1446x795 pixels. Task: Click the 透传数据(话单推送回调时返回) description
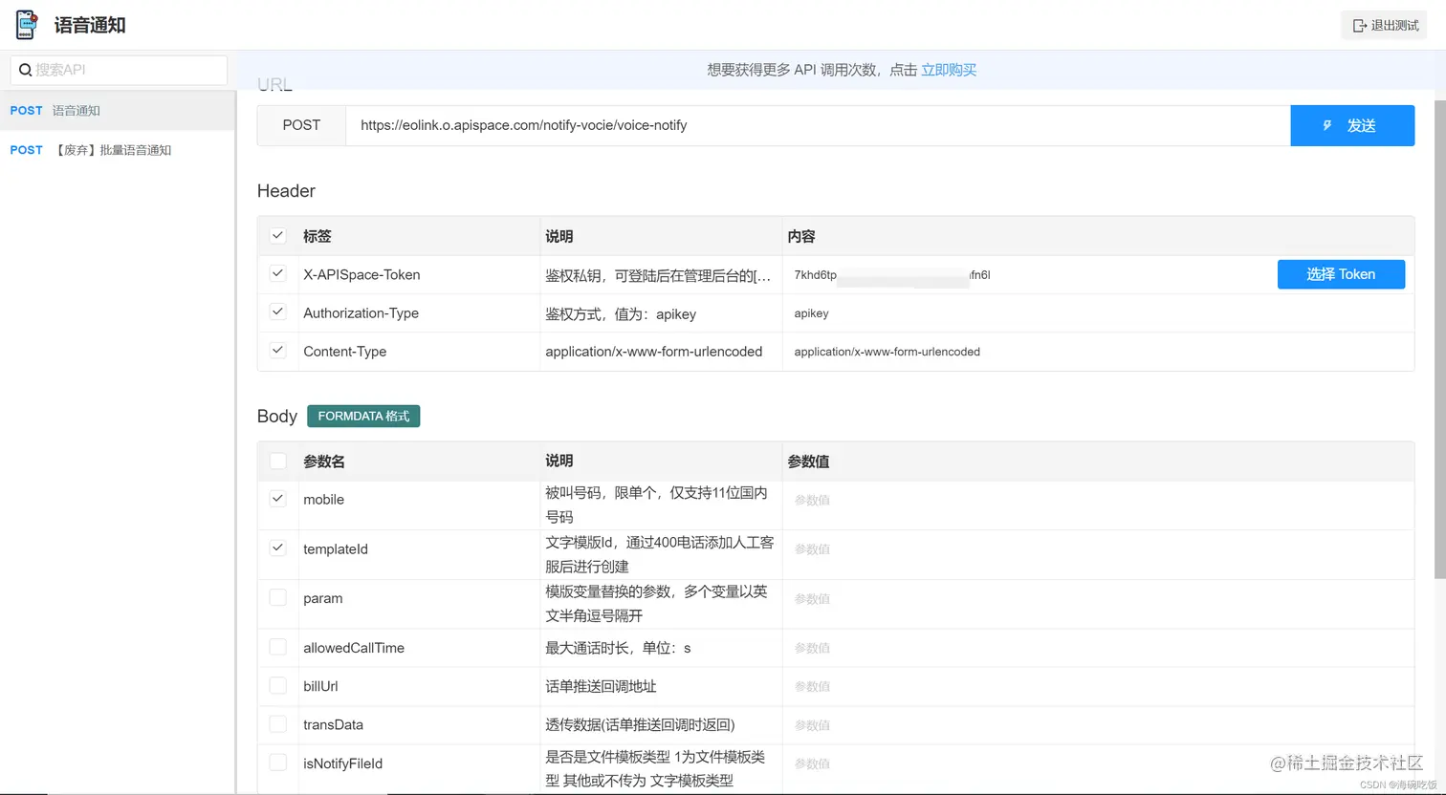click(x=640, y=725)
